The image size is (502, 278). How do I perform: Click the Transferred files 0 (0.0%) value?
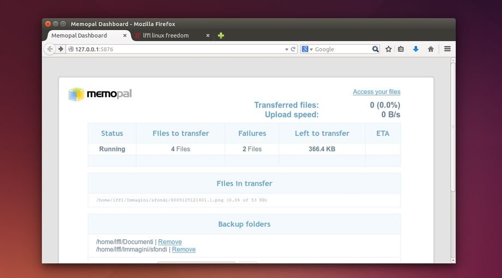click(385, 105)
